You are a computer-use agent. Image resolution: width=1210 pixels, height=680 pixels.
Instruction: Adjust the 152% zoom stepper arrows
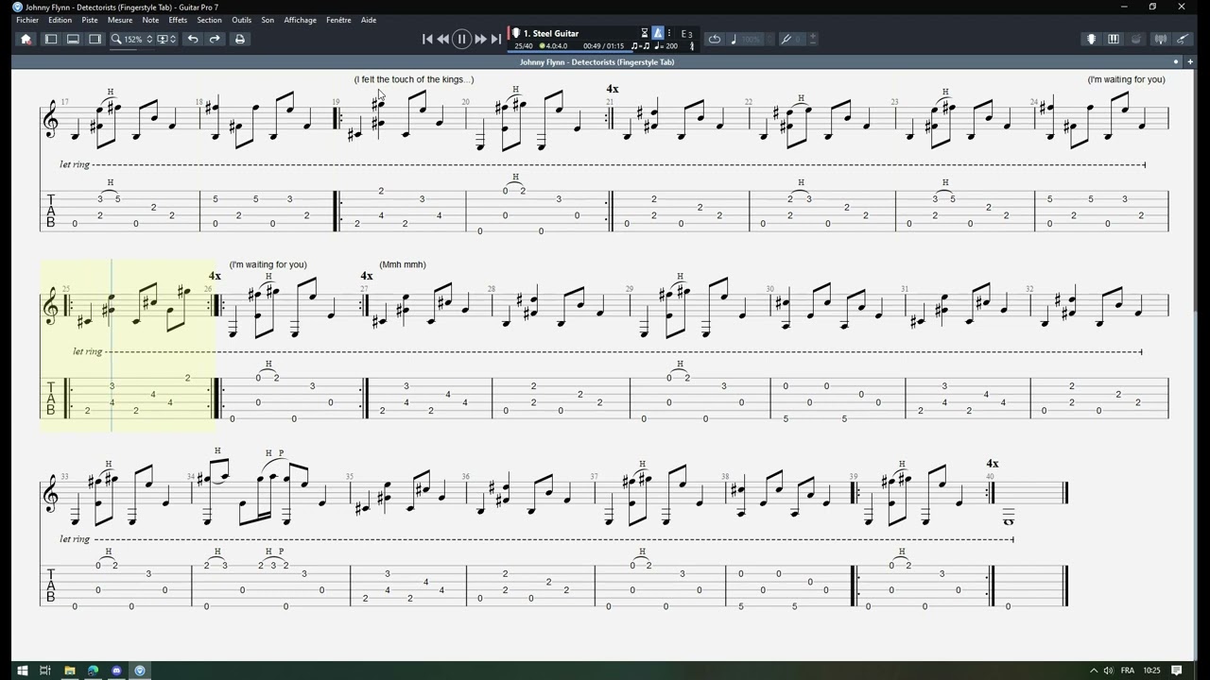pos(149,39)
